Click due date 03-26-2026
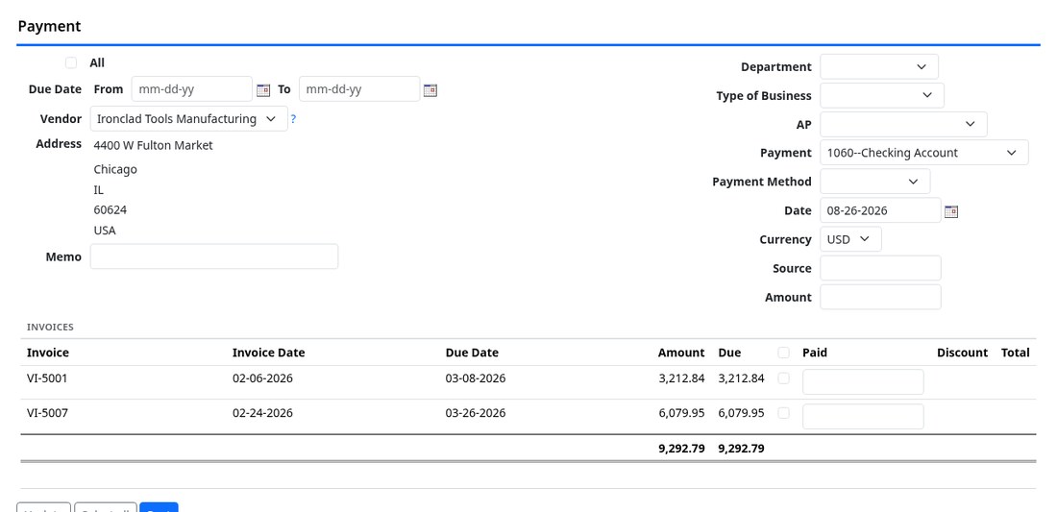The height and width of the screenshot is (512, 1057). (x=476, y=413)
